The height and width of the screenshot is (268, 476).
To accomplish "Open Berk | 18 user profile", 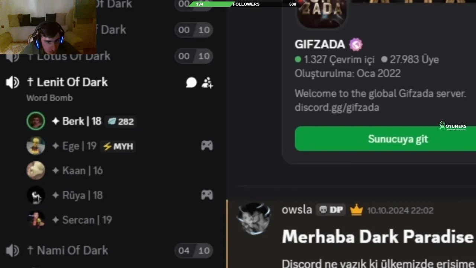I will tap(81, 121).
